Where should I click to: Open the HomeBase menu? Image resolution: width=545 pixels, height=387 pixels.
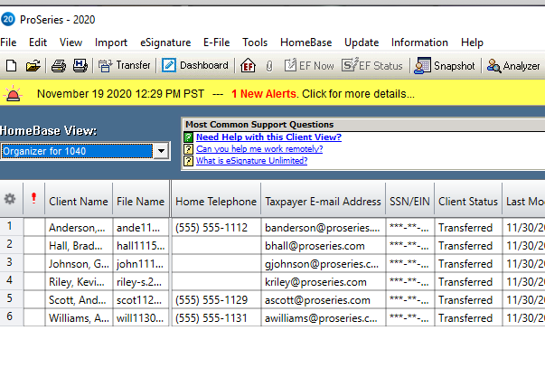pyautogui.click(x=305, y=42)
